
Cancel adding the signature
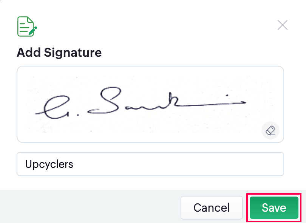click(211, 208)
